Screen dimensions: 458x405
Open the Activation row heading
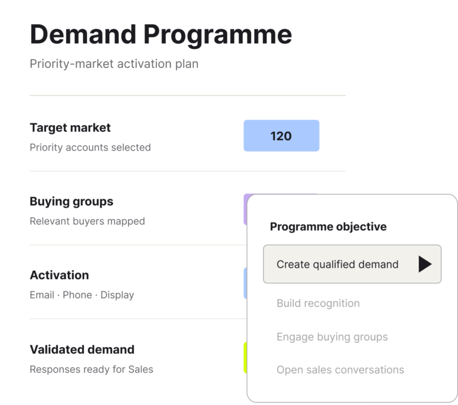pyautogui.click(x=59, y=275)
